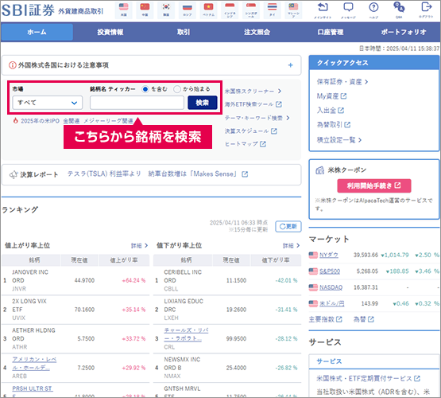441x398 pixels.
Task: Open the 米ドル/円 market link
Action: pos(332,303)
